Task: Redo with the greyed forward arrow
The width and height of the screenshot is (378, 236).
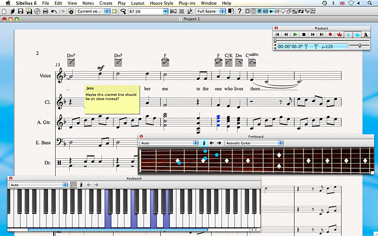Action: click(62, 11)
